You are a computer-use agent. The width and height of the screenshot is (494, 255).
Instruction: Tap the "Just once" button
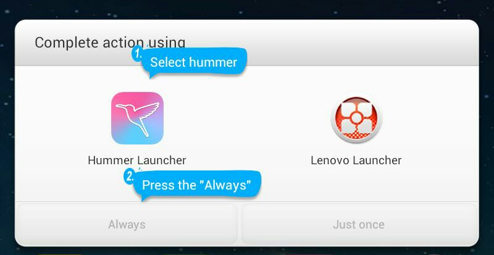359,224
